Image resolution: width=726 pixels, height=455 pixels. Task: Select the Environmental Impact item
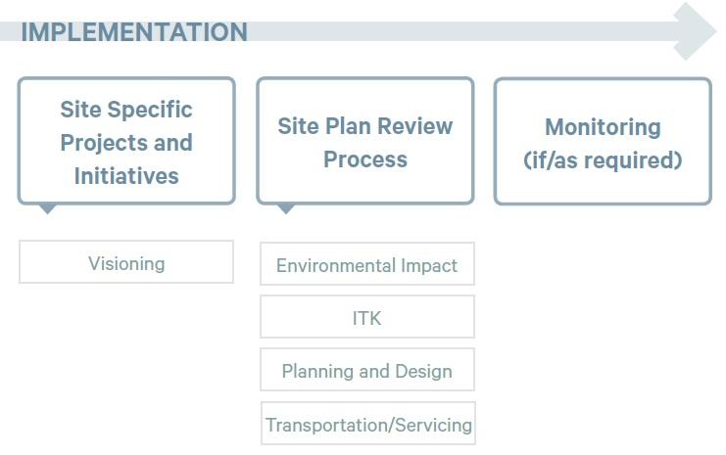click(366, 264)
